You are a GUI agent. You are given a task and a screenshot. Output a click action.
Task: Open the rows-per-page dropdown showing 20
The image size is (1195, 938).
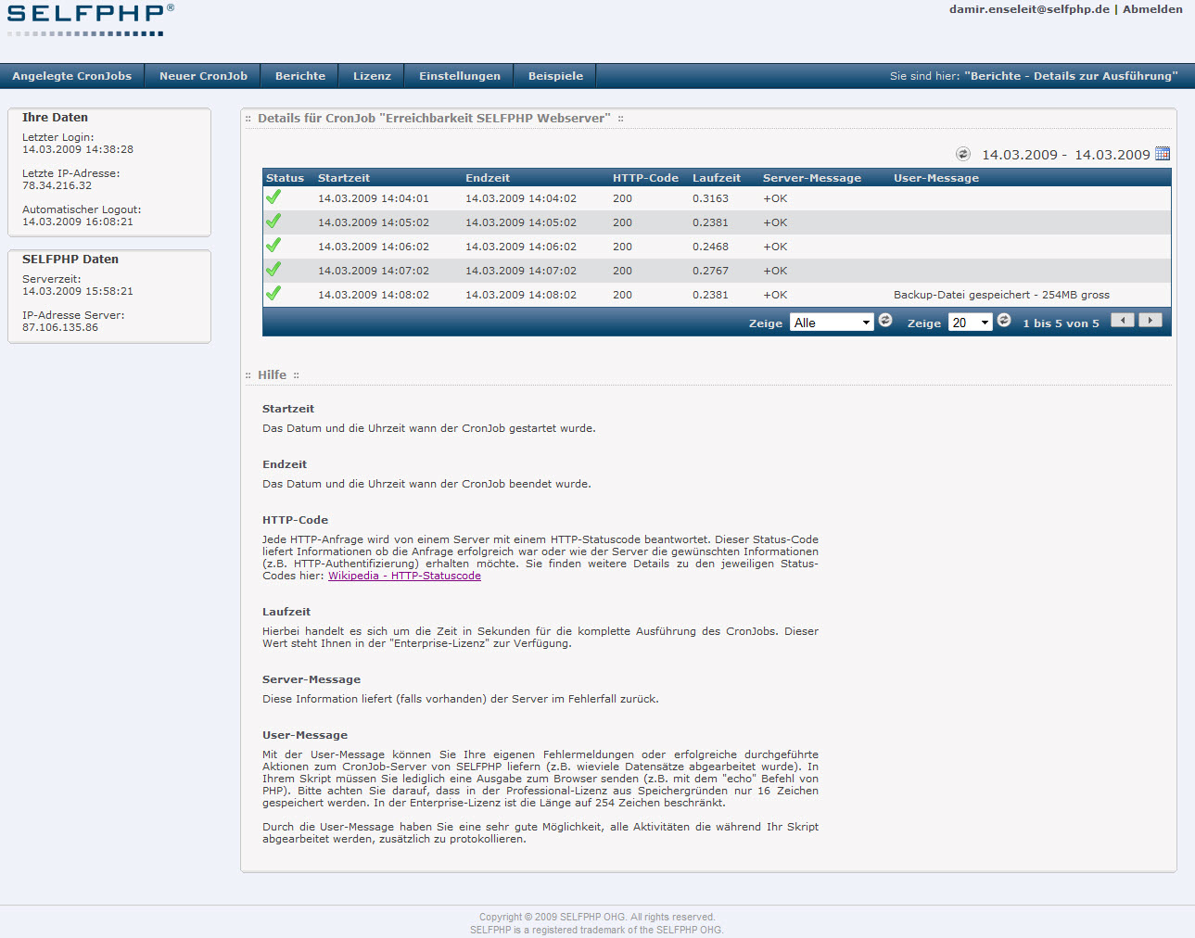[970, 323]
